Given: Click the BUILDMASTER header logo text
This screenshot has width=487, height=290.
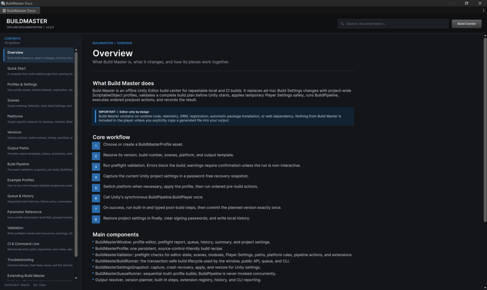Looking at the screenshot, I should [27, 21].
